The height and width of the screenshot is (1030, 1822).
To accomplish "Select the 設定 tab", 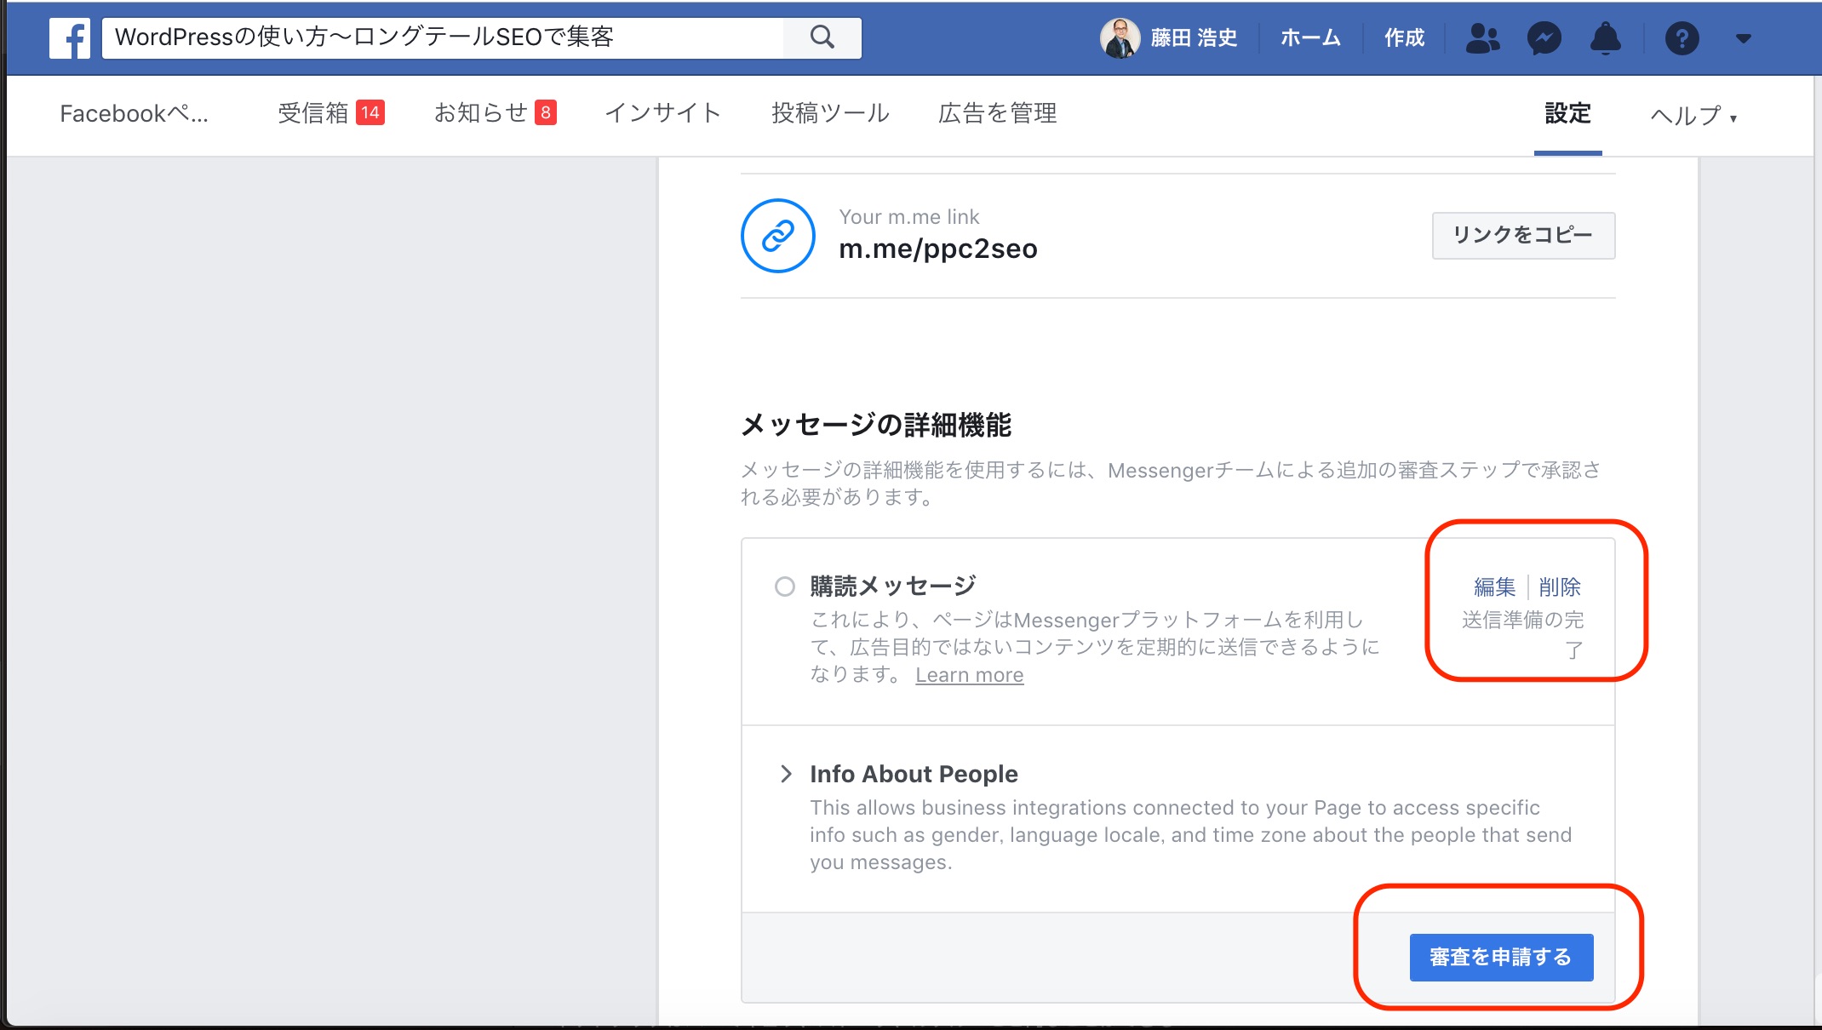I will tap(1567, 113).
